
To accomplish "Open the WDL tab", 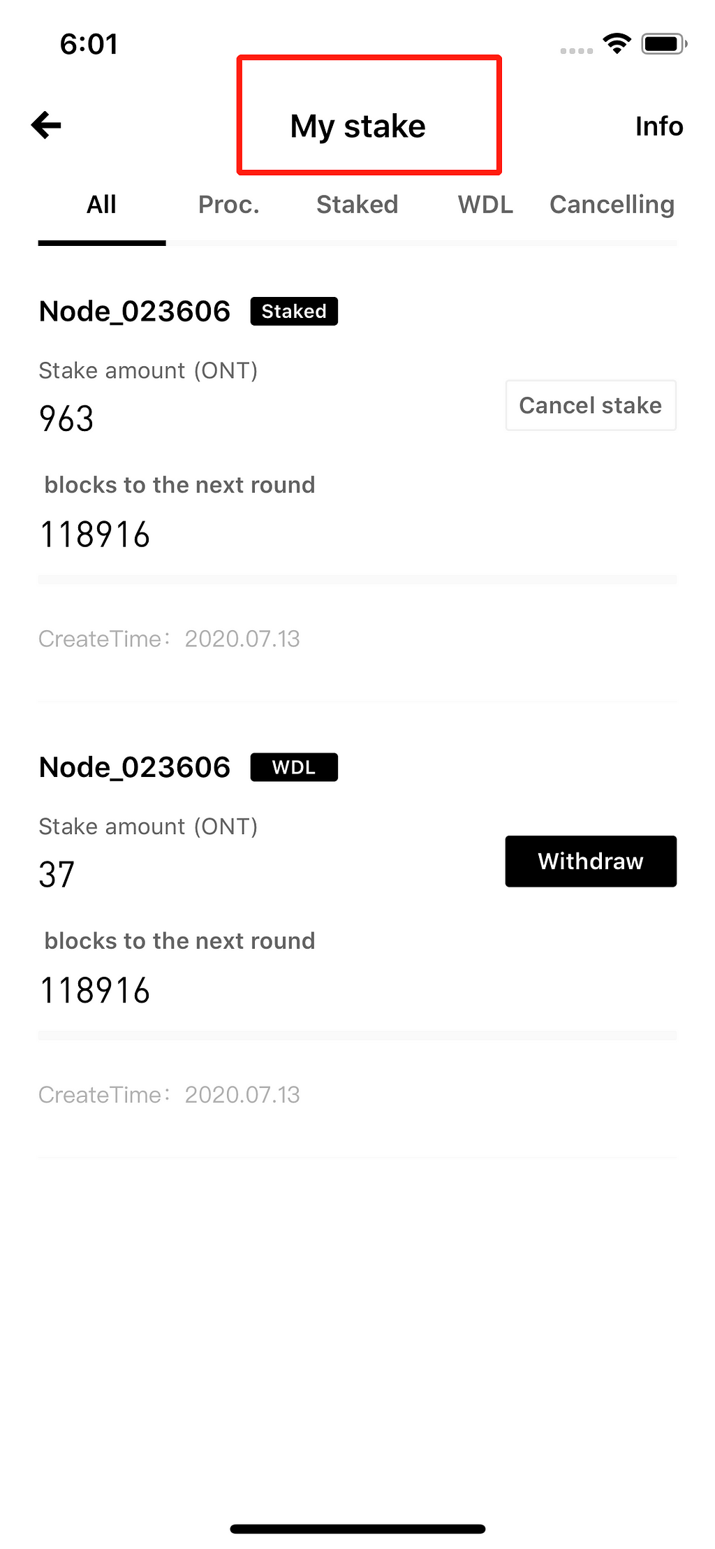I will click(x=485, y=205).
